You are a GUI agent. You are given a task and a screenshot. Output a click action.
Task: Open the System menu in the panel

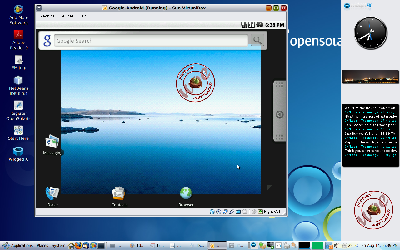(58, 246)
